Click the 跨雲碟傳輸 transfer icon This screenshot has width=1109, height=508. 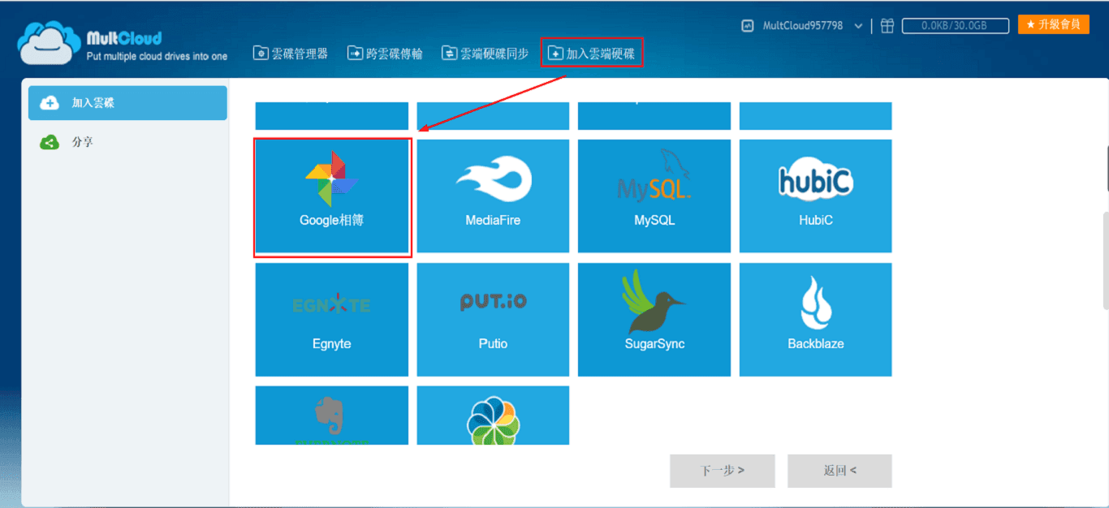coord(355,53)
